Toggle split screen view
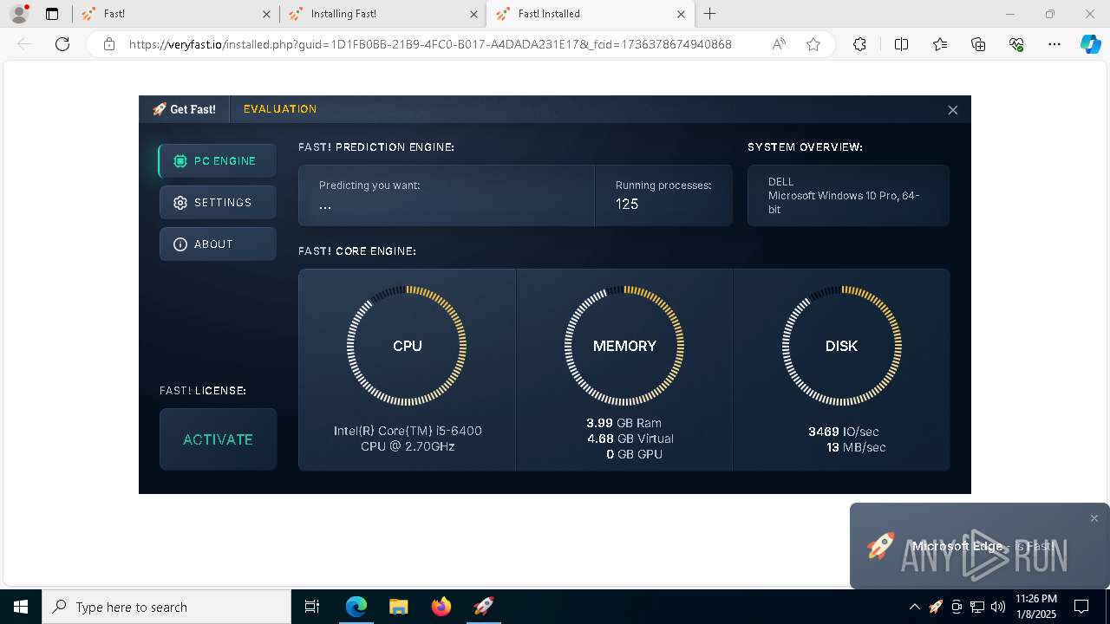The image size is (1110, 624). (x=901, y=44)
